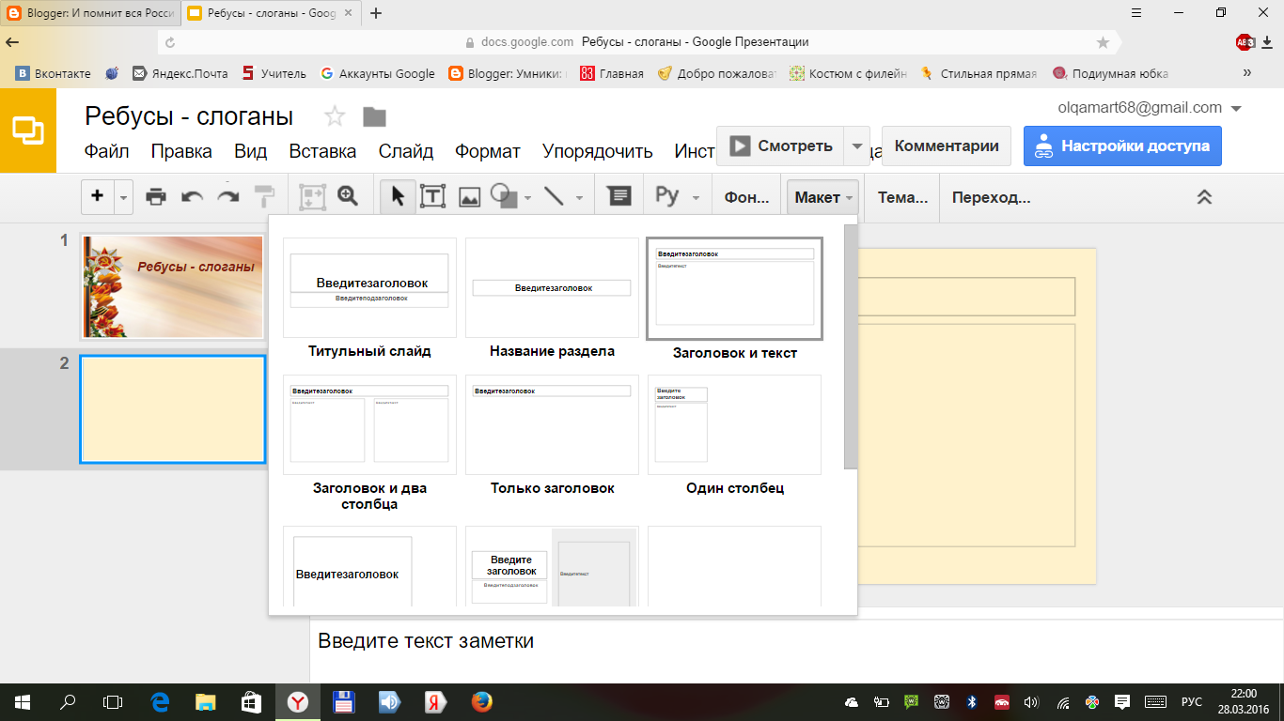Open the Формат menu

[488, 151]
